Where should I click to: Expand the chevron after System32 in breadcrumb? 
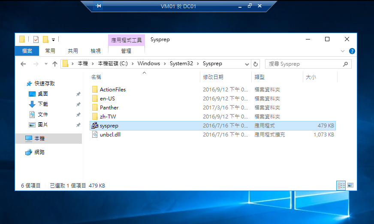coord(198,64)
